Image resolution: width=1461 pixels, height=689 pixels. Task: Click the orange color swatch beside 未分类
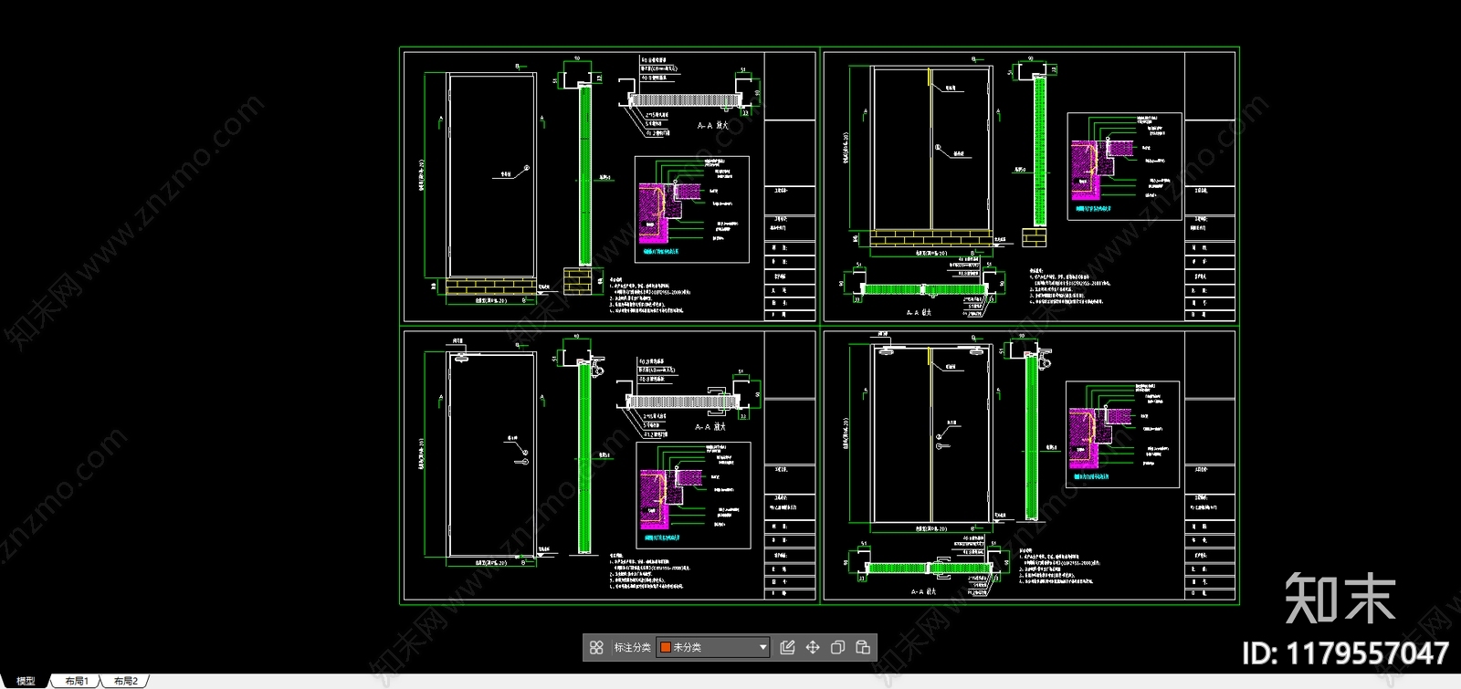[x=666, y=647]
